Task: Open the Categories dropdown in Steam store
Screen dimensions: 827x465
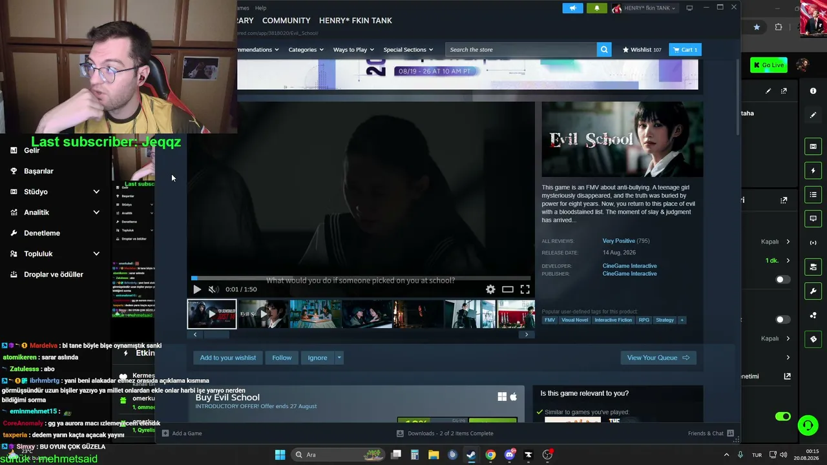Action: point(306,50)
